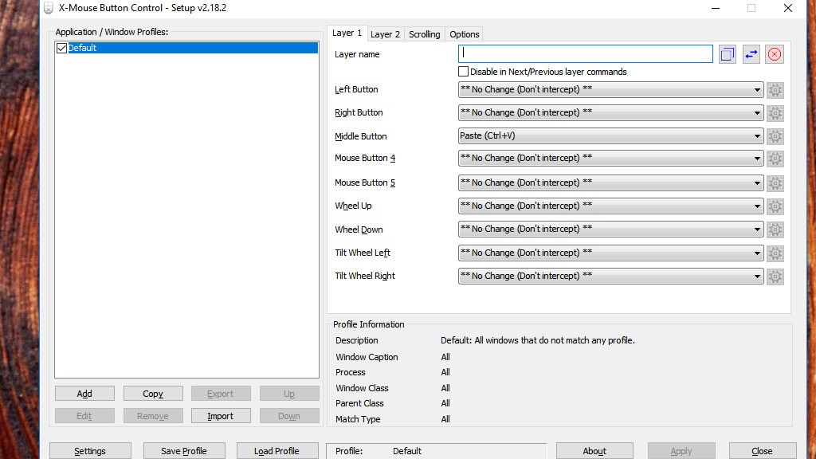The width and height of the screenshot is (816, 459).
Task: Open the Middle Button settings gear
Action: pyautogui.click(x=775, y=136)
